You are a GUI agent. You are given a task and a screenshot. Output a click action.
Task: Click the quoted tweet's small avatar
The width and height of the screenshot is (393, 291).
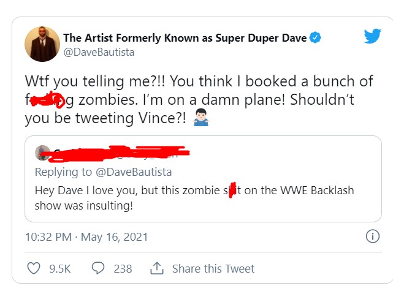pos(44,153)
